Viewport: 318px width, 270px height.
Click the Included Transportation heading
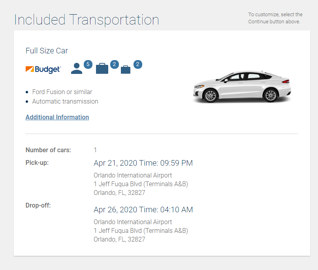(87, 20)
